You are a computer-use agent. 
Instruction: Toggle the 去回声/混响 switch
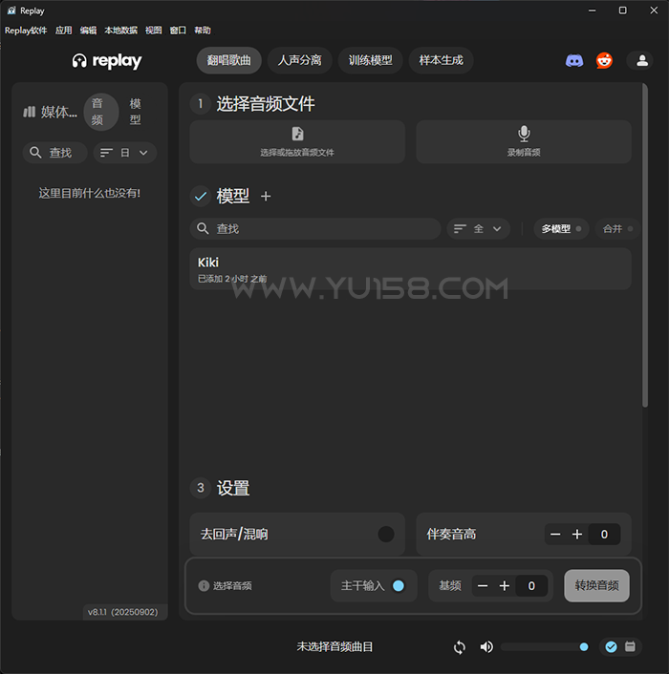(386, 534)
